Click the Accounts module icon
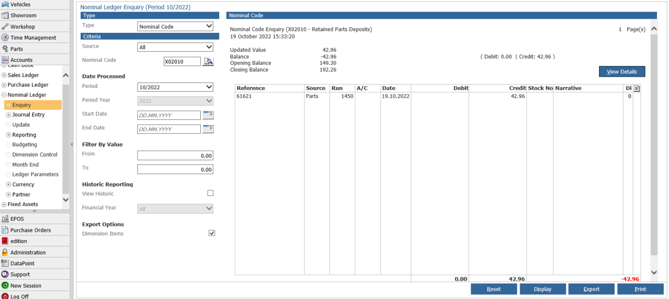This screenshot has width=669, height=299. click(5, 60)
